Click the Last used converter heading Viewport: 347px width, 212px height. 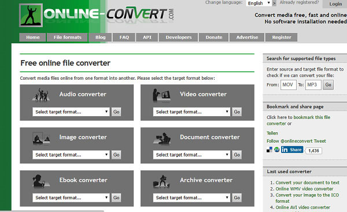tap(289, 172)
